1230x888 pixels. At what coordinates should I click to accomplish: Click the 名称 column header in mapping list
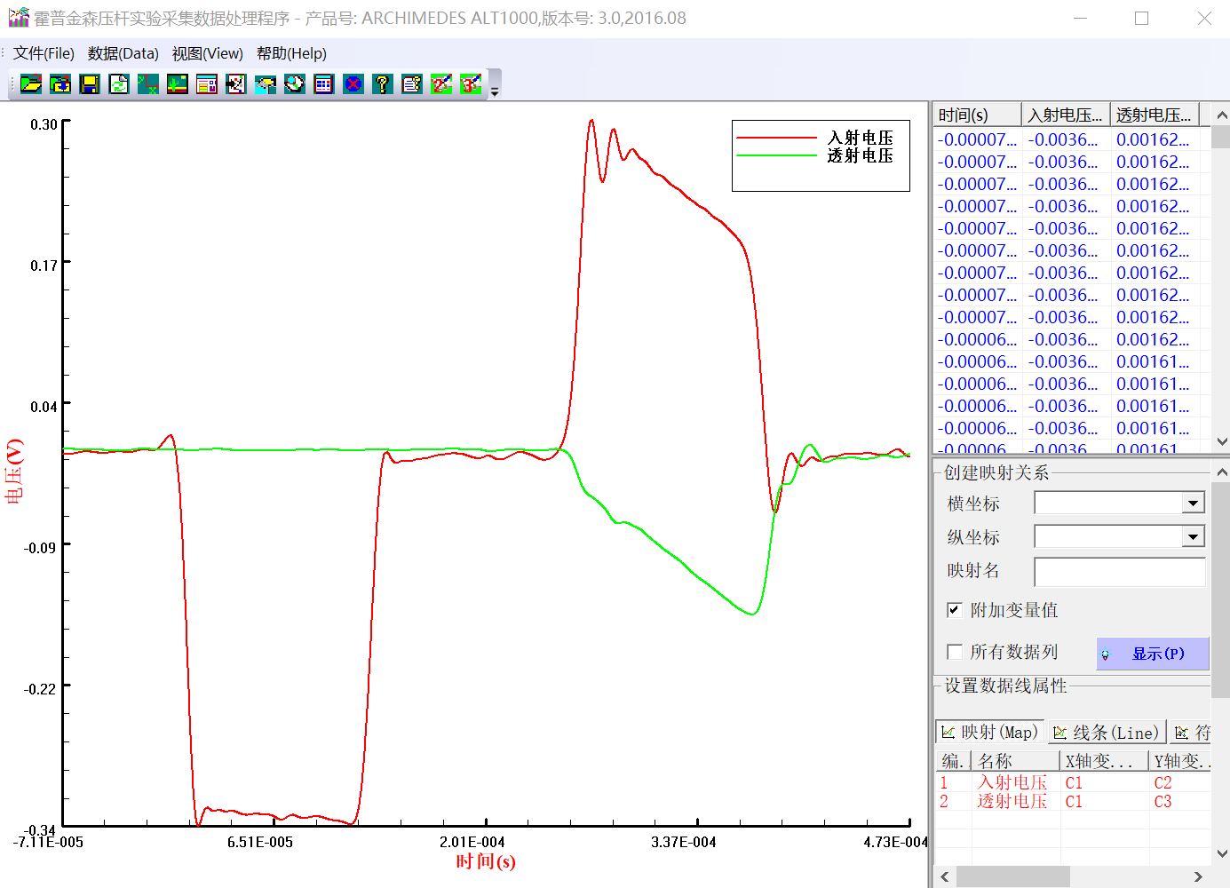coord(1016,761)
